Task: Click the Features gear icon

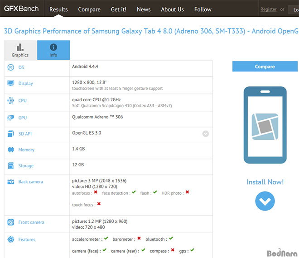Action: tap(11, 239)
